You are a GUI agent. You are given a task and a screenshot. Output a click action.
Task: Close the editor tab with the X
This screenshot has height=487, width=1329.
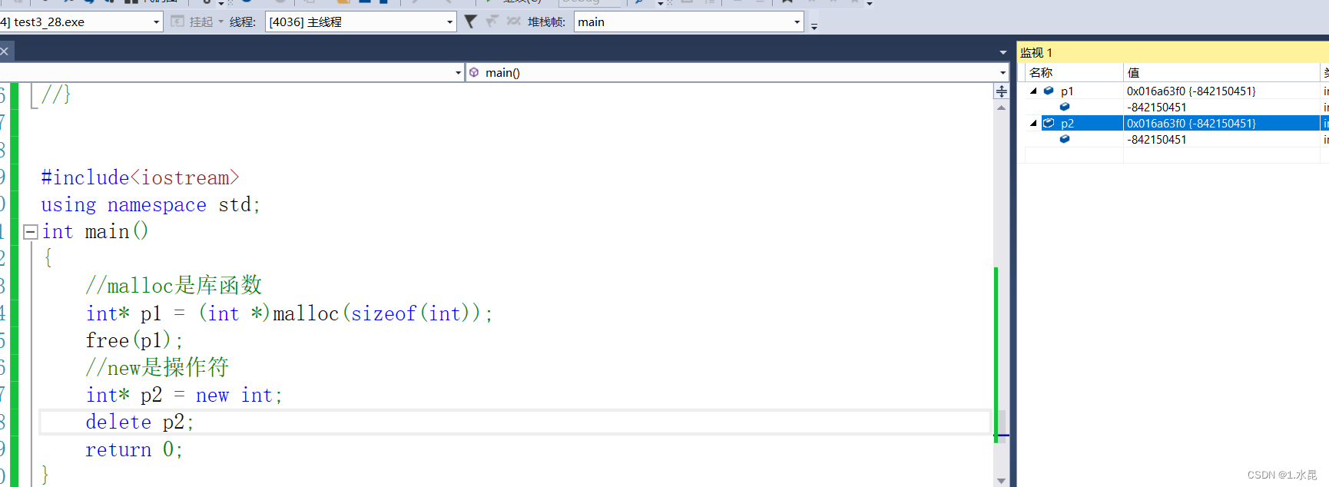point(5,51)
